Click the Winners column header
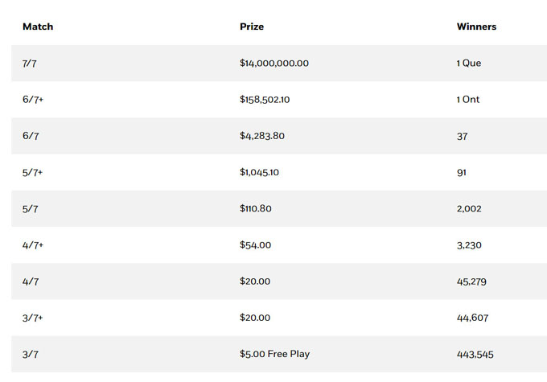The width and height of the screenshot is (547, 382). tap(476, 27)
